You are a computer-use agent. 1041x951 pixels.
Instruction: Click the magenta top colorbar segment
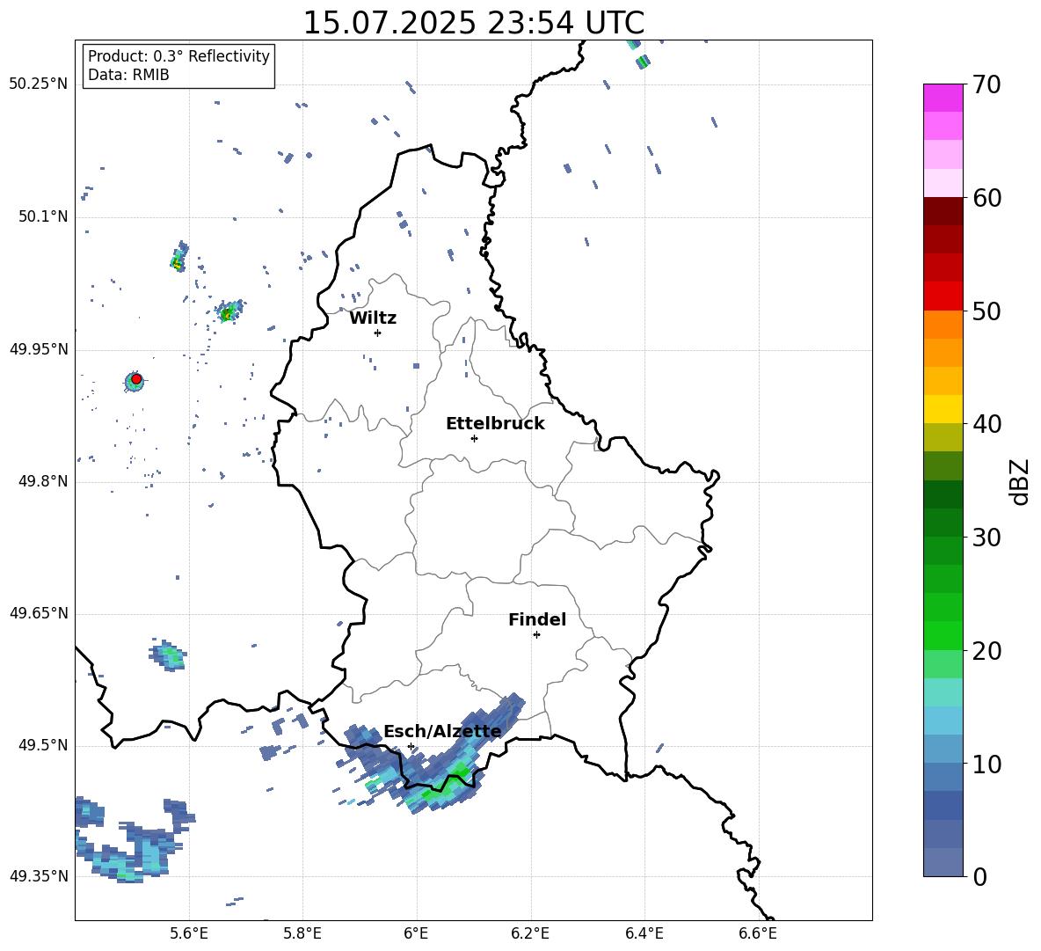[x=943, y=98]
